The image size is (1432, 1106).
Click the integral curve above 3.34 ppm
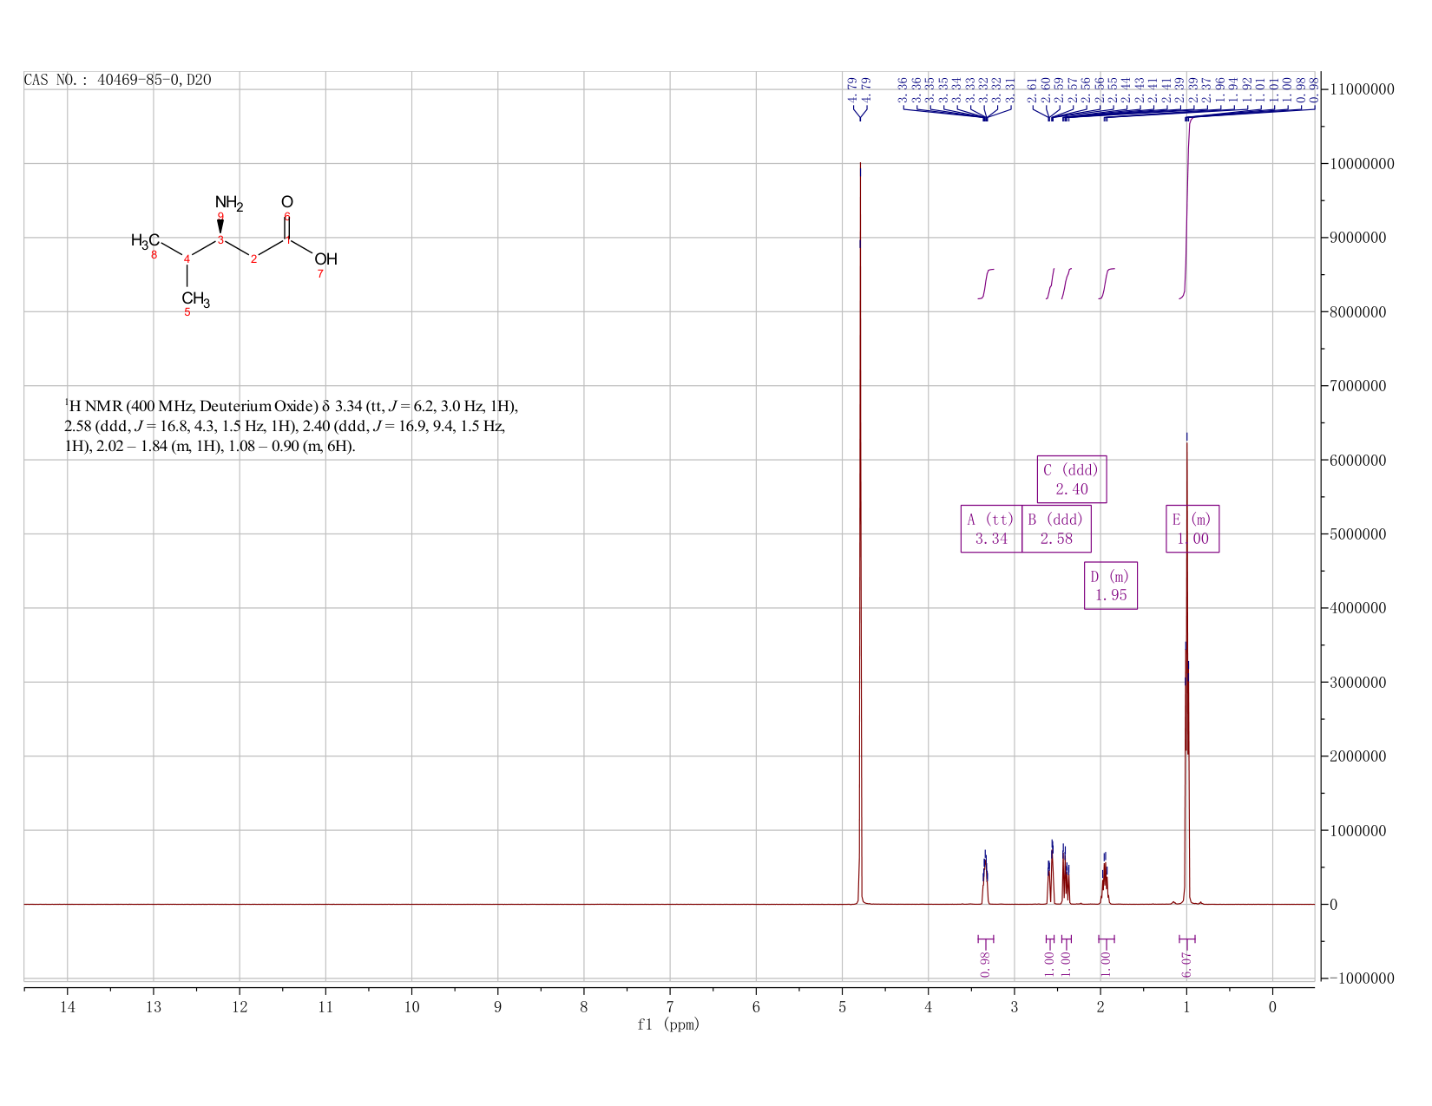(986, 284)
